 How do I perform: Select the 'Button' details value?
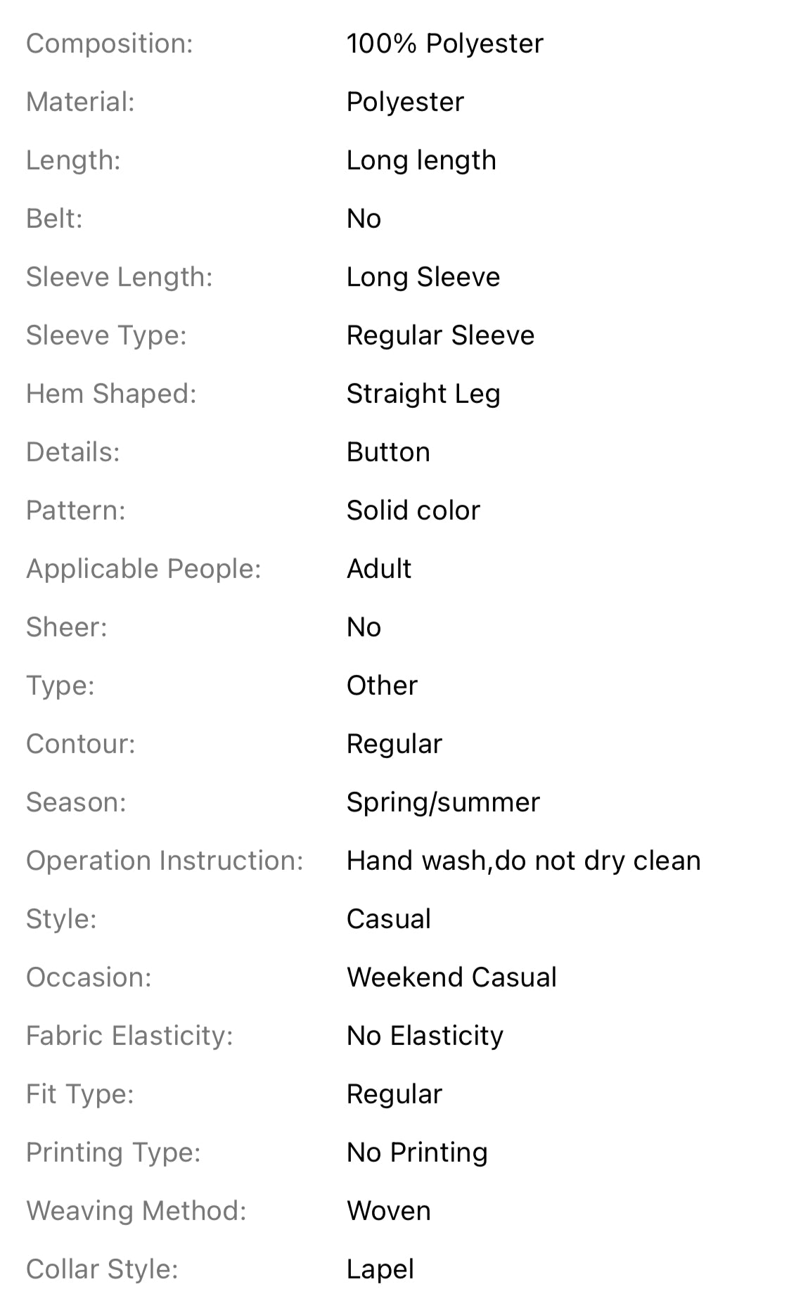pyautogui.click(x=388, y=452)
